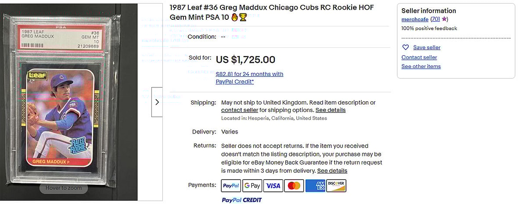Click Contact seller in seller information

(419, 57)
